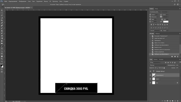Hide the Прямоугольник 1 layer
The height and width of the screenshot is (102, 181).
click(x=150, y=75)
